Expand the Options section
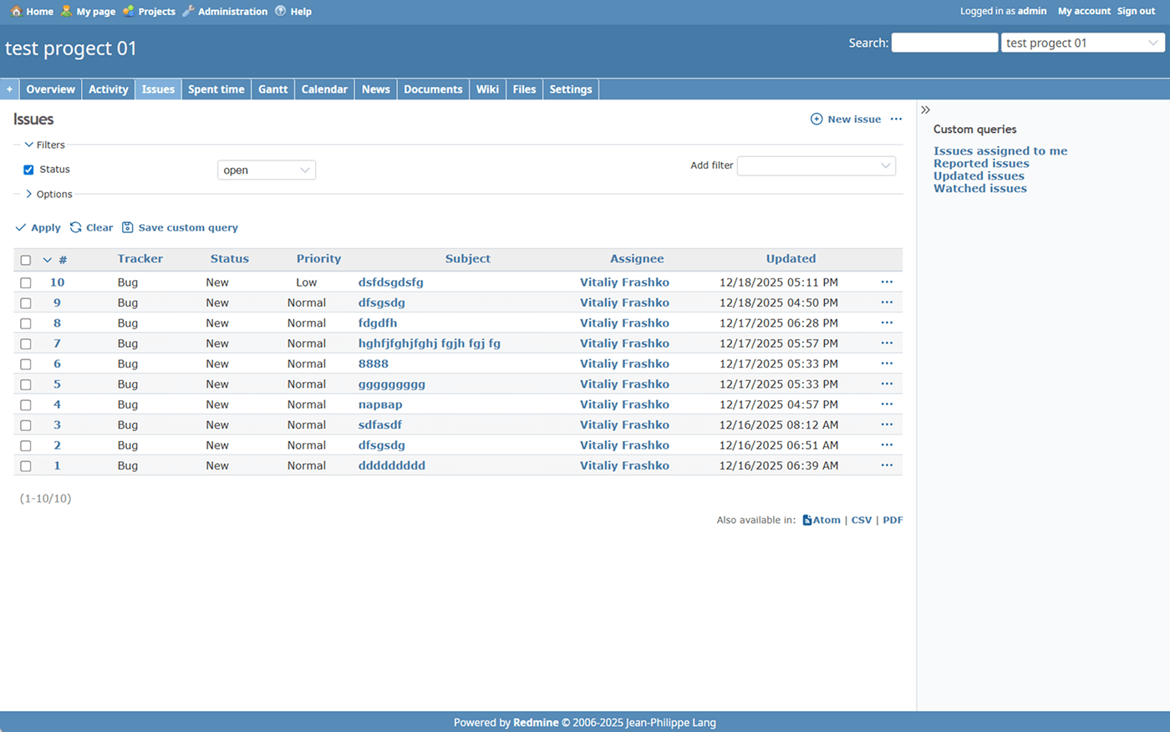1170x732 pixels. 48,194
